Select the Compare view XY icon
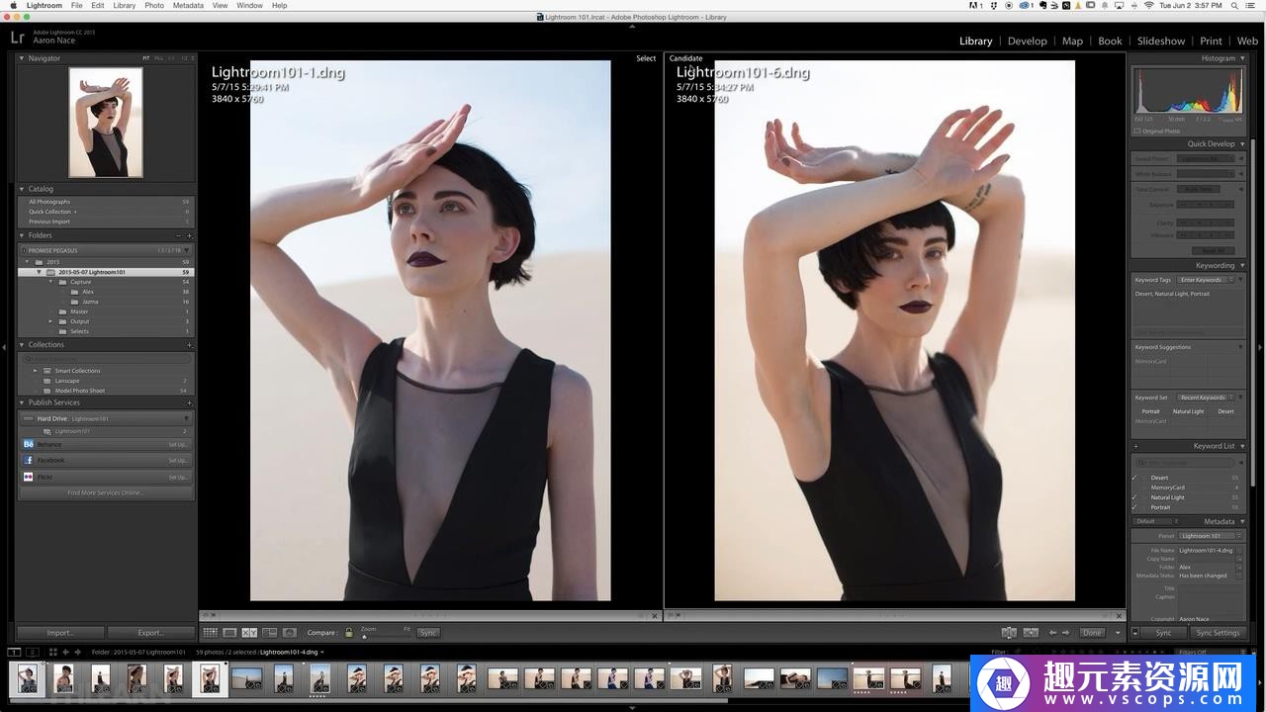1266x712 pixels. pyautogui.click(x=249, y=633)
